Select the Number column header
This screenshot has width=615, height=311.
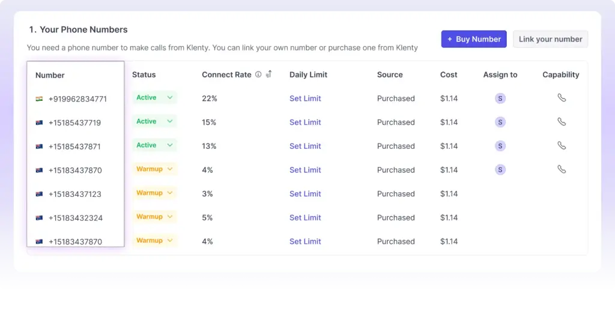click(x=50, y=75)
